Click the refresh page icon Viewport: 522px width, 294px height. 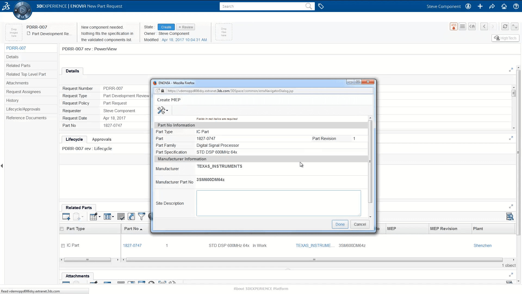[x=505, y=26]
